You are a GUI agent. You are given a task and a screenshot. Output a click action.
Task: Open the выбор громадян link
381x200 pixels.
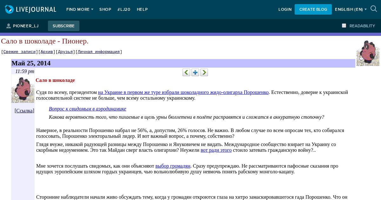click(173, 166)
